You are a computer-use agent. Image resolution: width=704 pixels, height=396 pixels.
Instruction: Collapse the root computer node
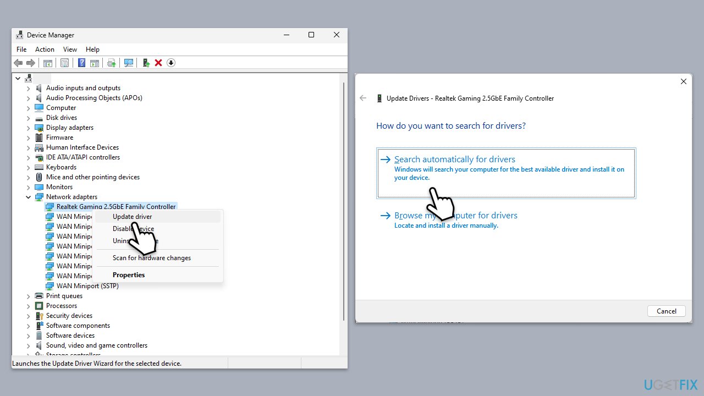point(18,78)
